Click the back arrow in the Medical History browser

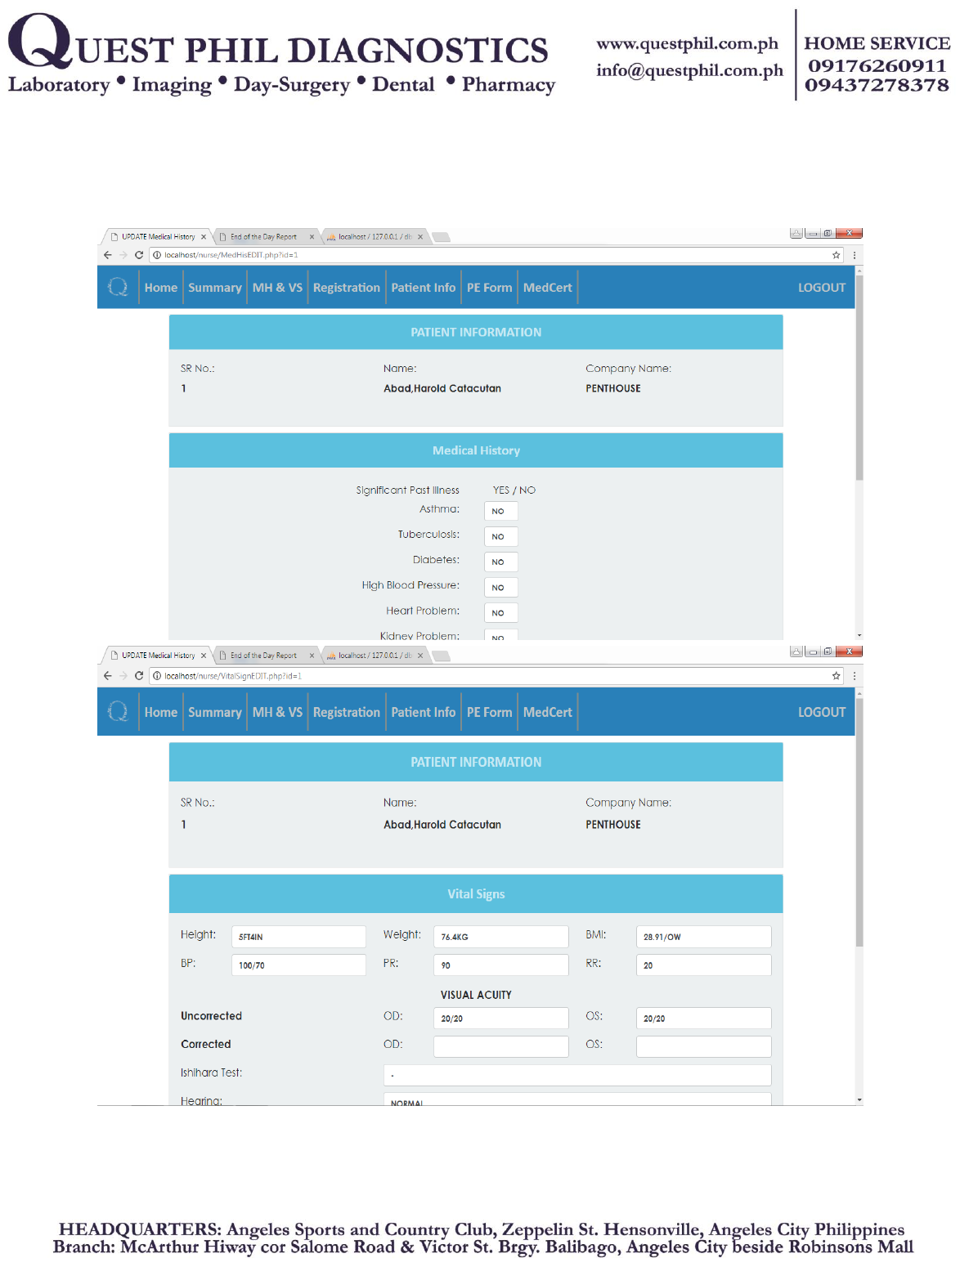[107, 255]
